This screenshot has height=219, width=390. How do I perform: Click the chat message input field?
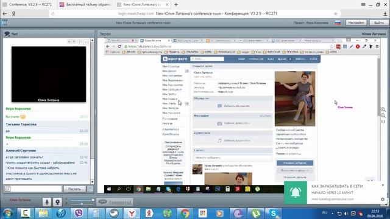tap(36, 189)
